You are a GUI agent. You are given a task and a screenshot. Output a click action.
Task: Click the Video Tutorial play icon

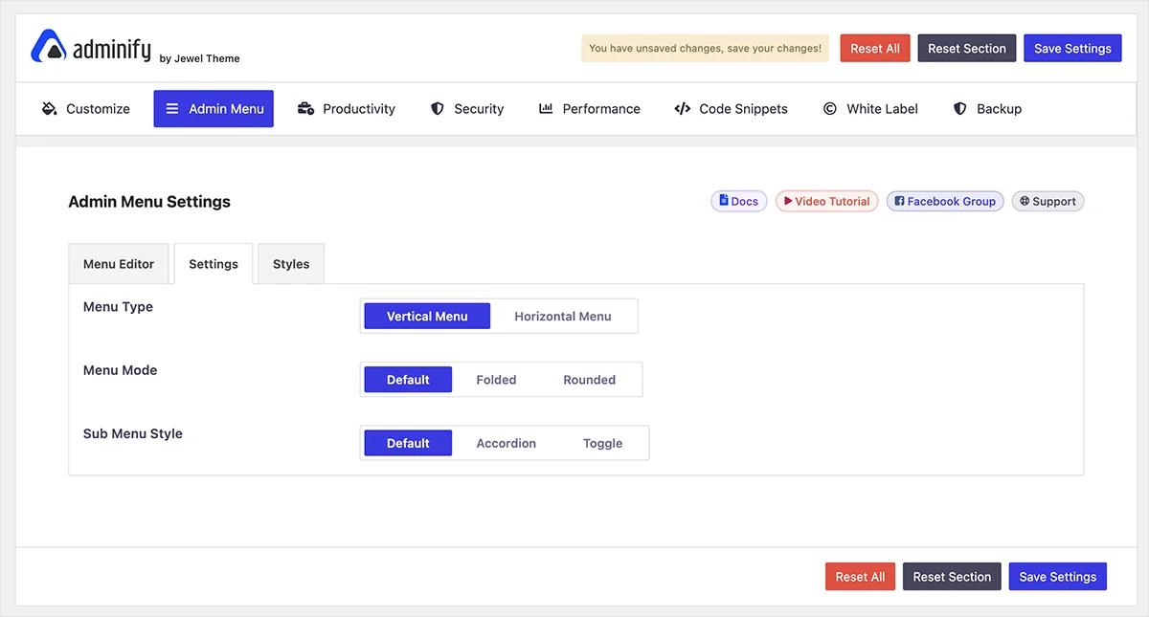[788, 201]
